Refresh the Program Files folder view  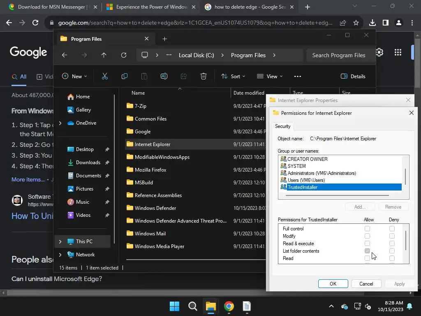124,55
